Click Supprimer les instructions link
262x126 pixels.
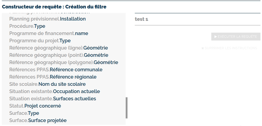[229, 48]
